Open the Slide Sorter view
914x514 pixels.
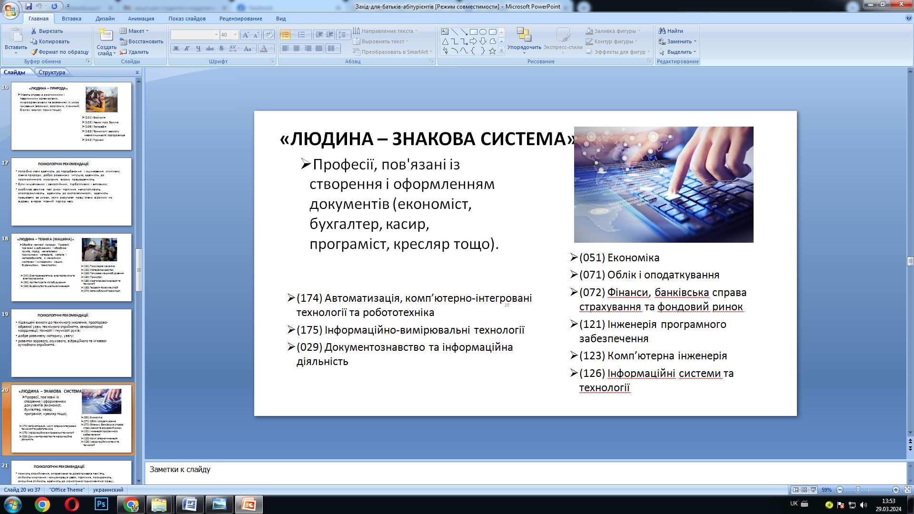(x=804, y=490)
